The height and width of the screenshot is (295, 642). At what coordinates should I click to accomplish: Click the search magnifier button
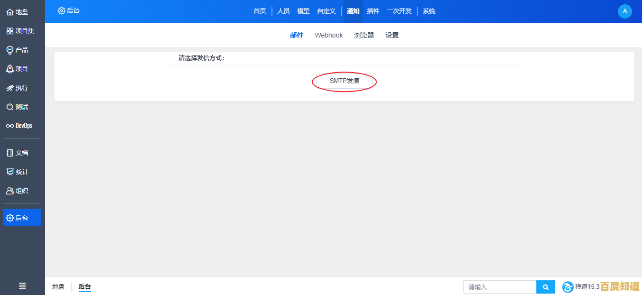tap(545, 287)
